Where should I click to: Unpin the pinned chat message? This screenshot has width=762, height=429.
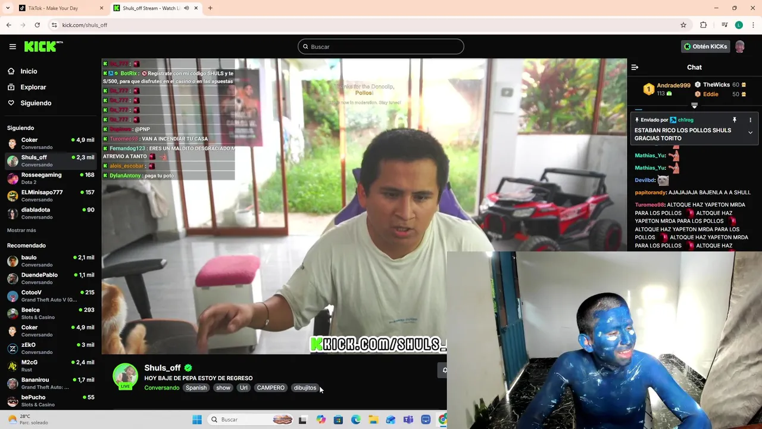coord(735,120)
